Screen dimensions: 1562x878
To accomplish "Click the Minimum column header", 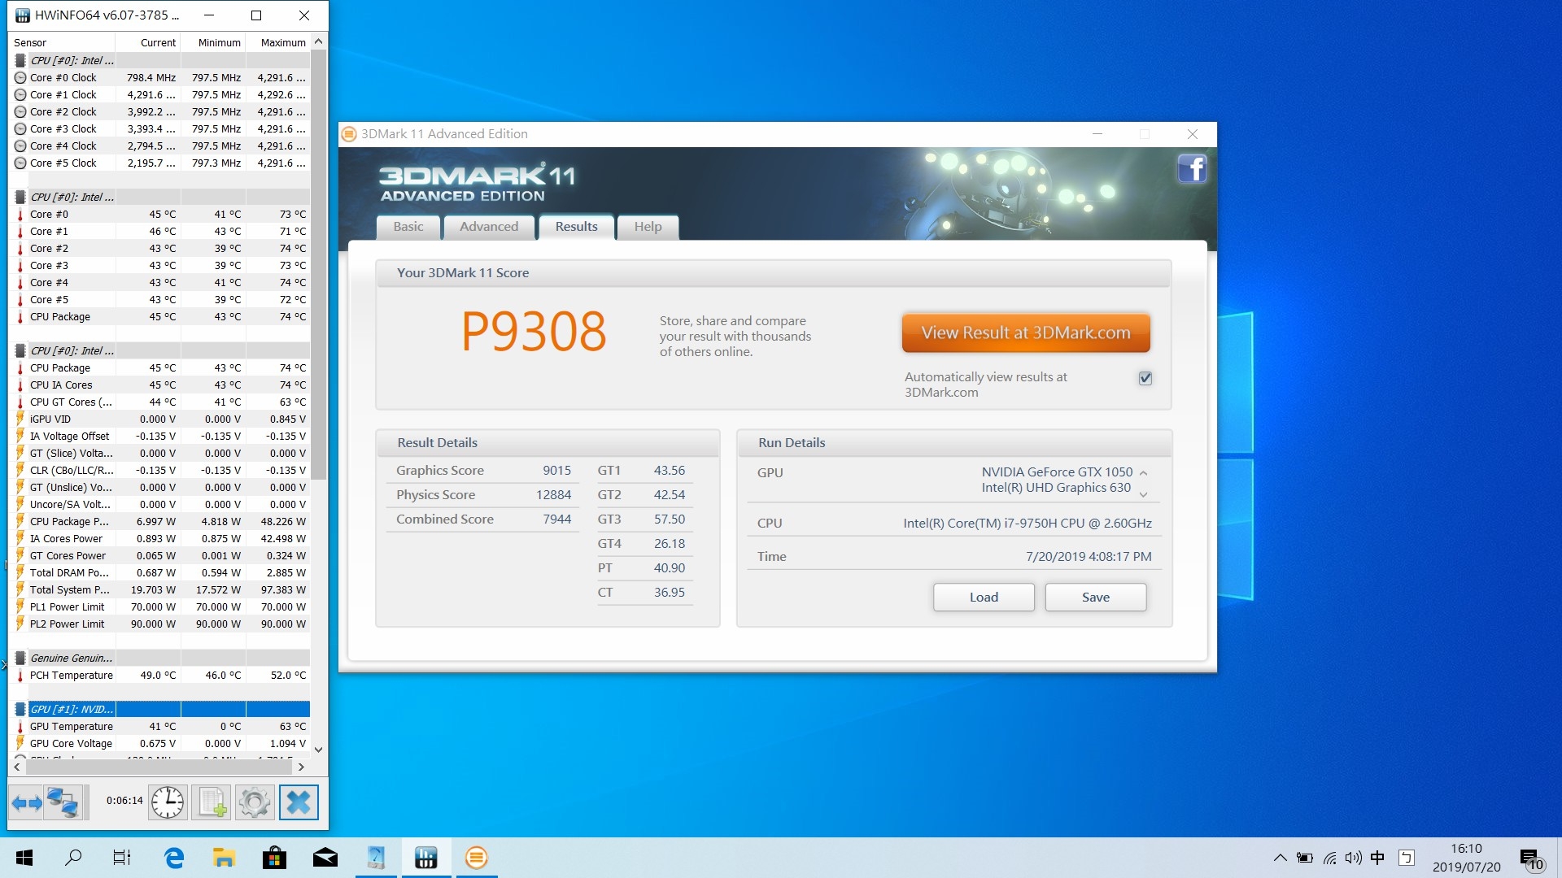I will [x=212, y=42].
